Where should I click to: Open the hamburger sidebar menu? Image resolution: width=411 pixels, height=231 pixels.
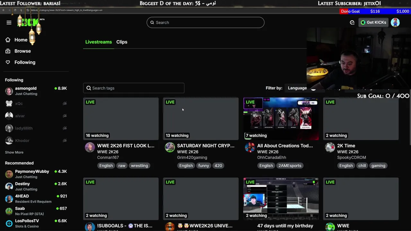click(x=9, y=22)
